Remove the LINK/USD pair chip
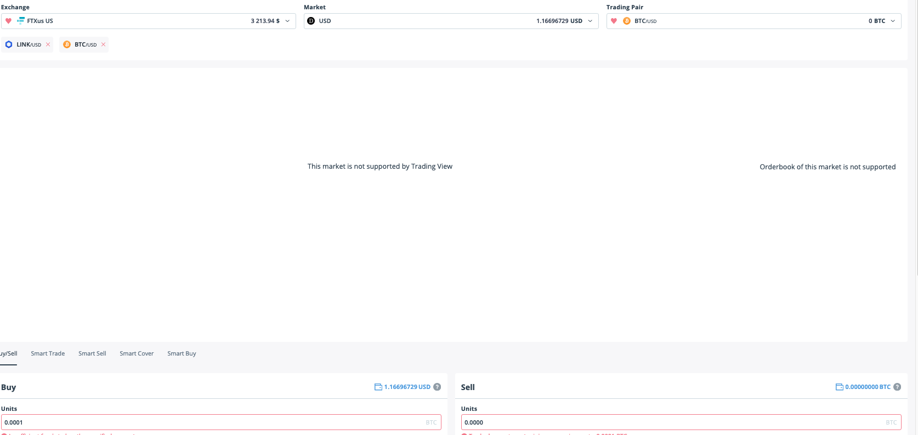The image size is (918, 435). [48, 44]
